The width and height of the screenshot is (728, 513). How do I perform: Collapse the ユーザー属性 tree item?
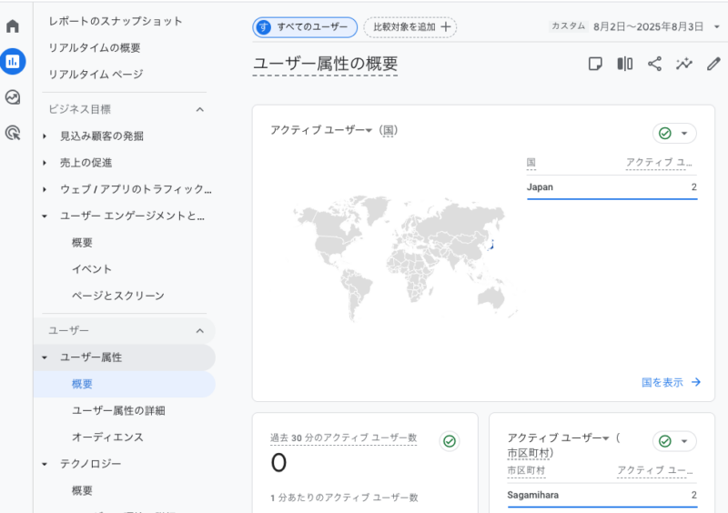click(x=45, y=357)
